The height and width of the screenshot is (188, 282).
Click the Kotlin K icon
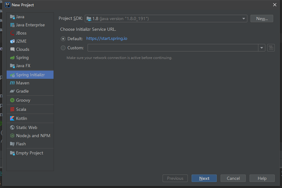point(12,118)
